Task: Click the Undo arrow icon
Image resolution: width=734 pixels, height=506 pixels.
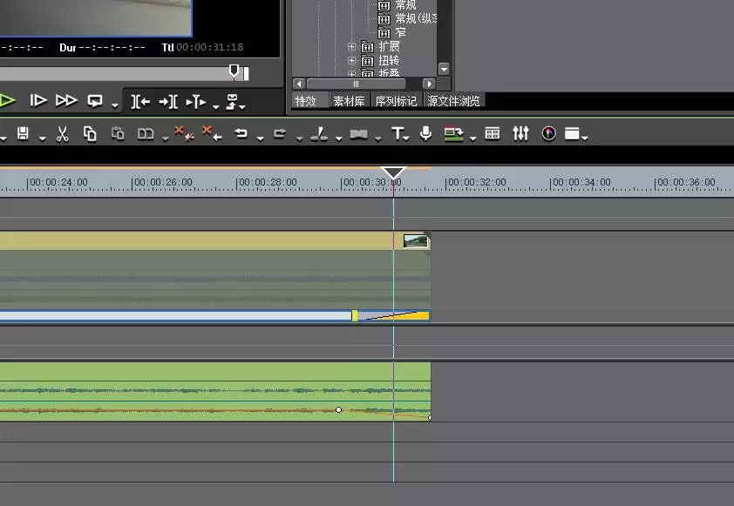Action: pos(241,134)
